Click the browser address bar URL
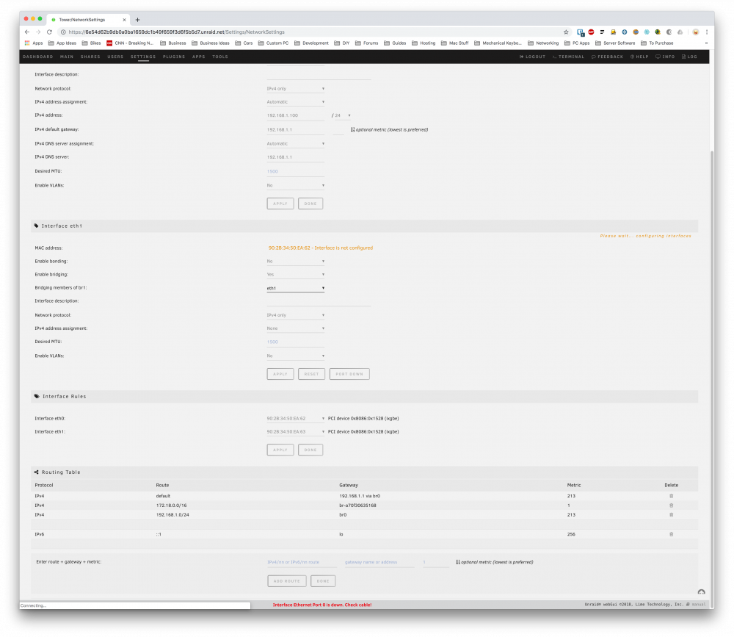The height and width of the screenshot is (637, 734). click(x=176, y=32)
